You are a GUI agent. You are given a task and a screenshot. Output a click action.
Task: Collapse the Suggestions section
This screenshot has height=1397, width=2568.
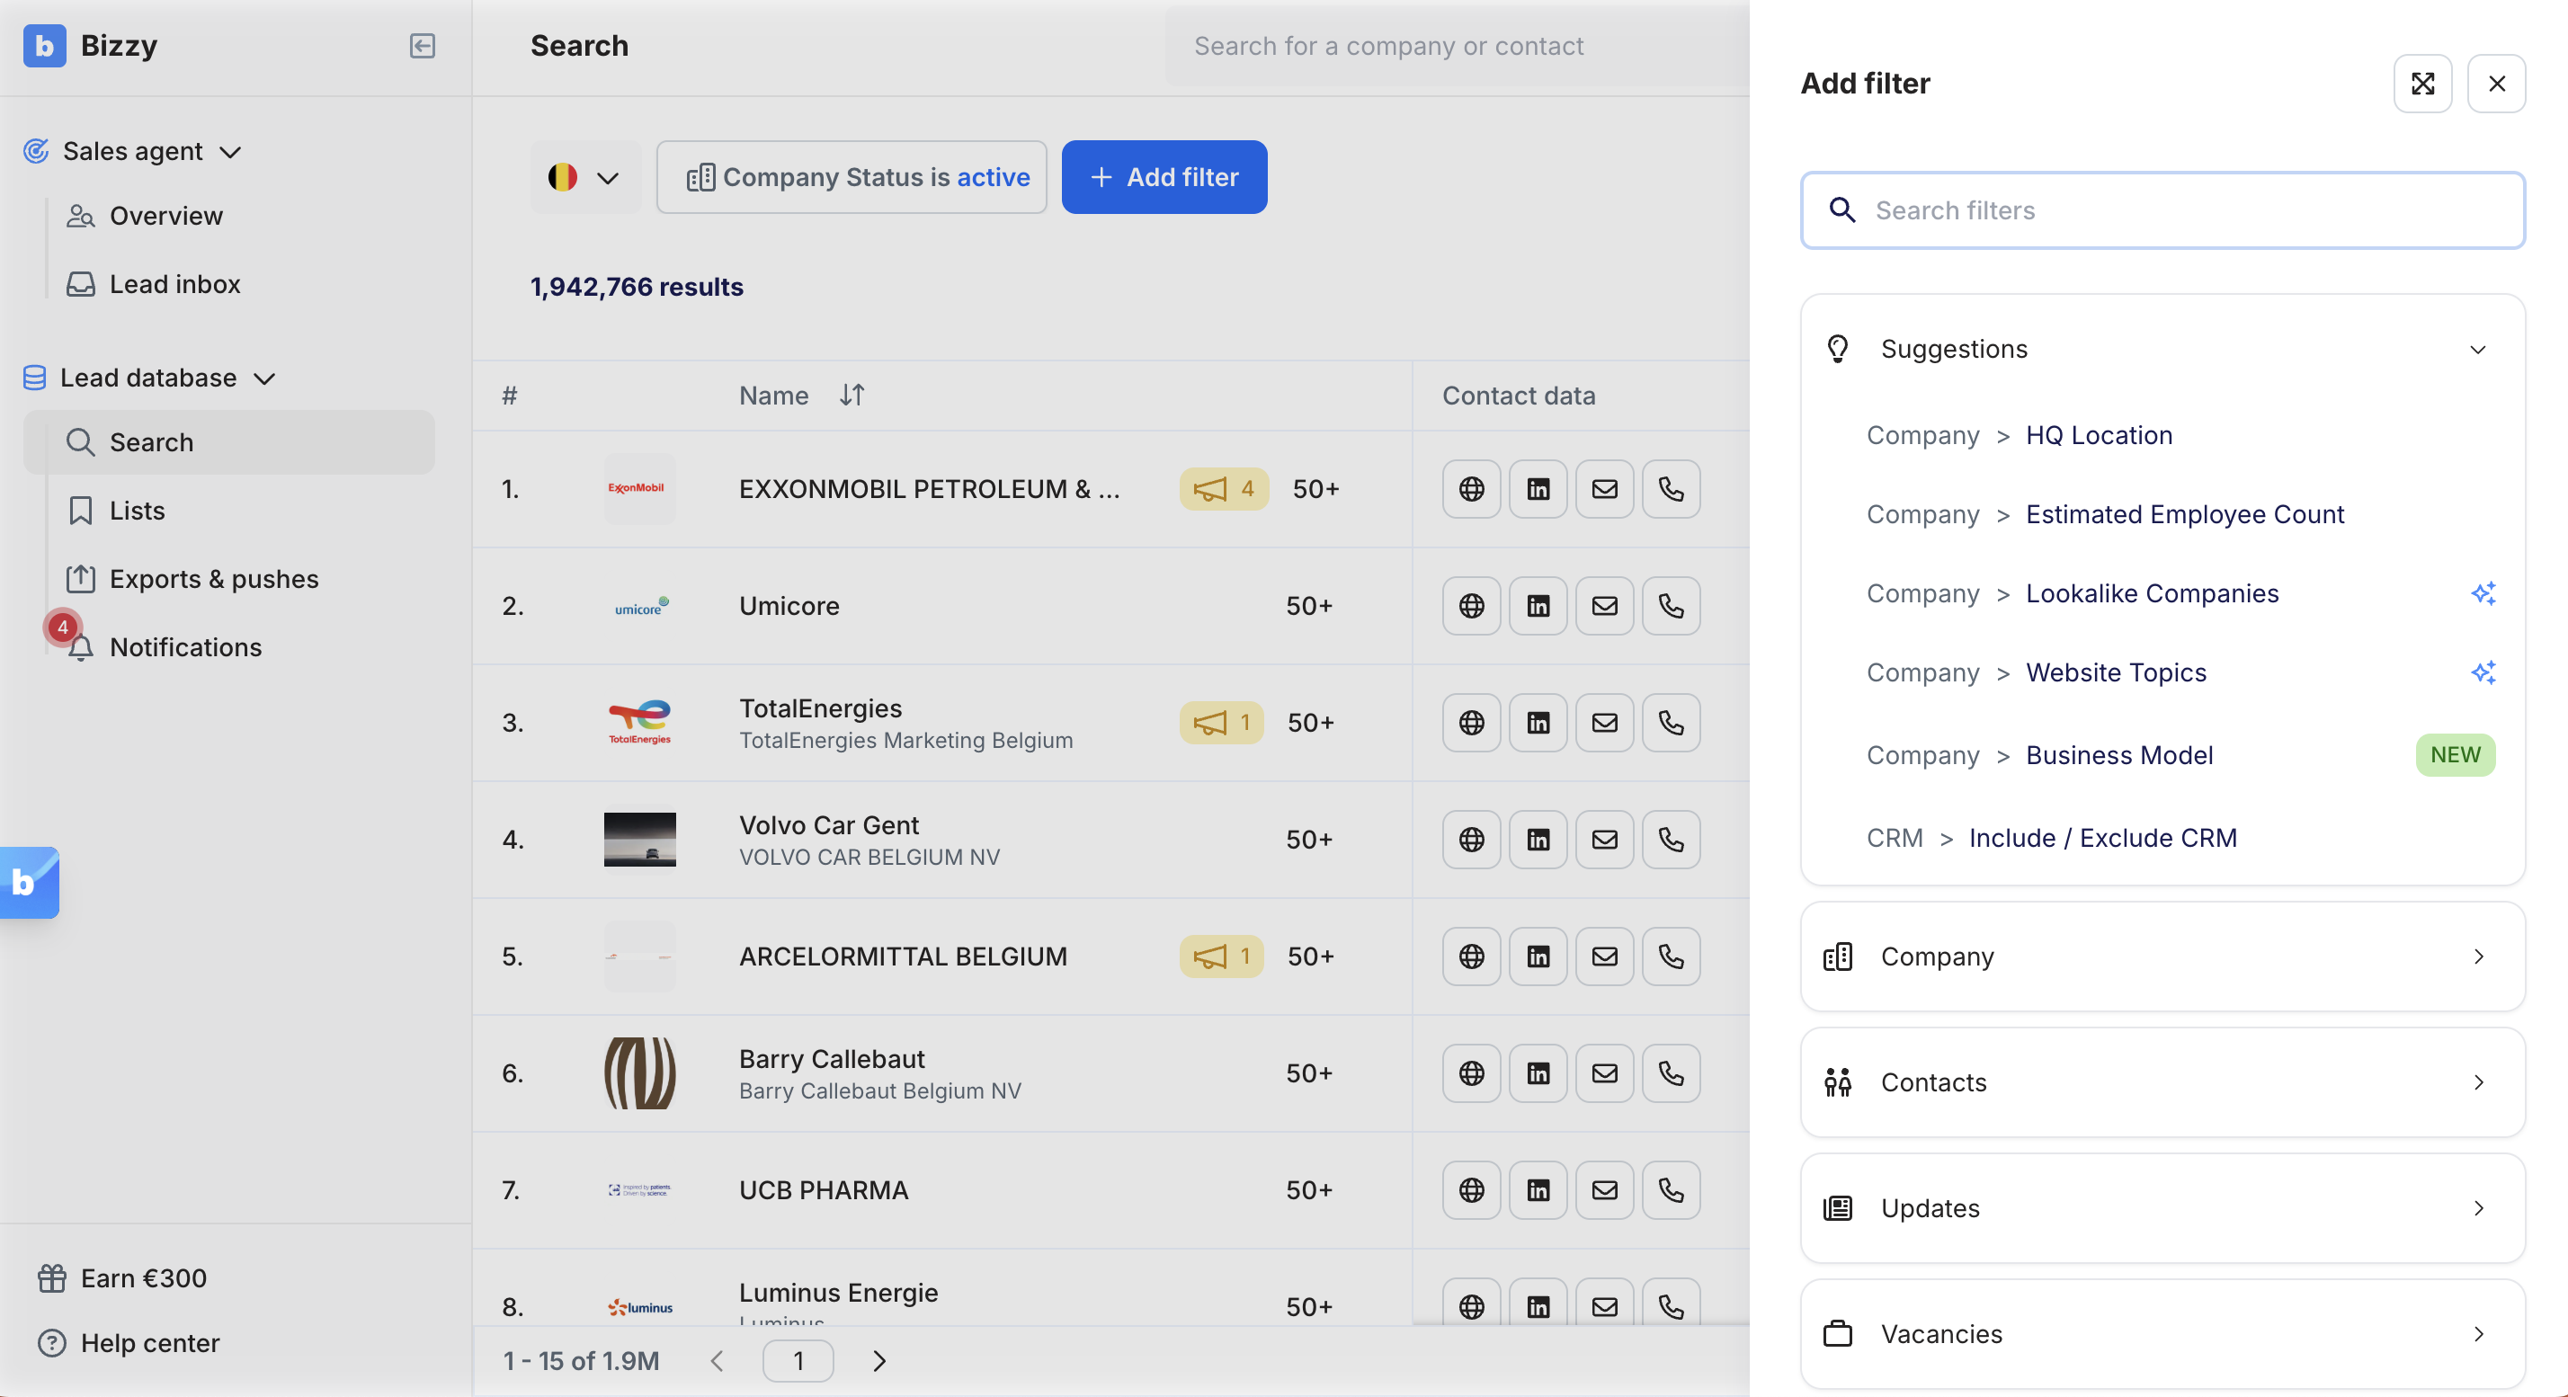click(x=2476, y=350)
